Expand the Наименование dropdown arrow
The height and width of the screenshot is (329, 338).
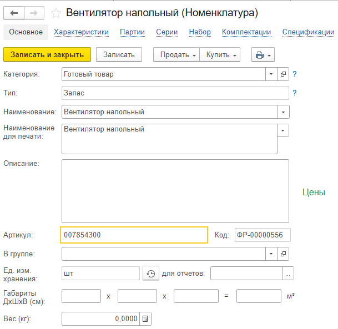pyautogui.click(x=283, y=112)
